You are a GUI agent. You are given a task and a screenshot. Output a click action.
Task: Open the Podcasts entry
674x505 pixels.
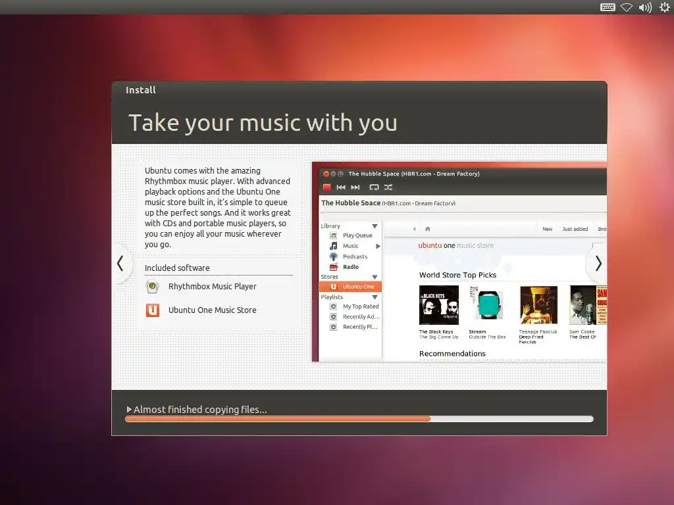pos(355,256)
